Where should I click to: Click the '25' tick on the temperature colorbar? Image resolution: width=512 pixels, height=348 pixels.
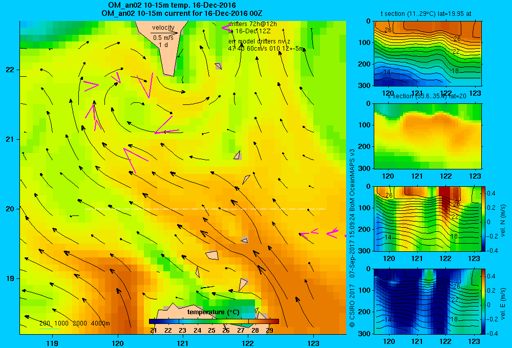pos(211,331)
